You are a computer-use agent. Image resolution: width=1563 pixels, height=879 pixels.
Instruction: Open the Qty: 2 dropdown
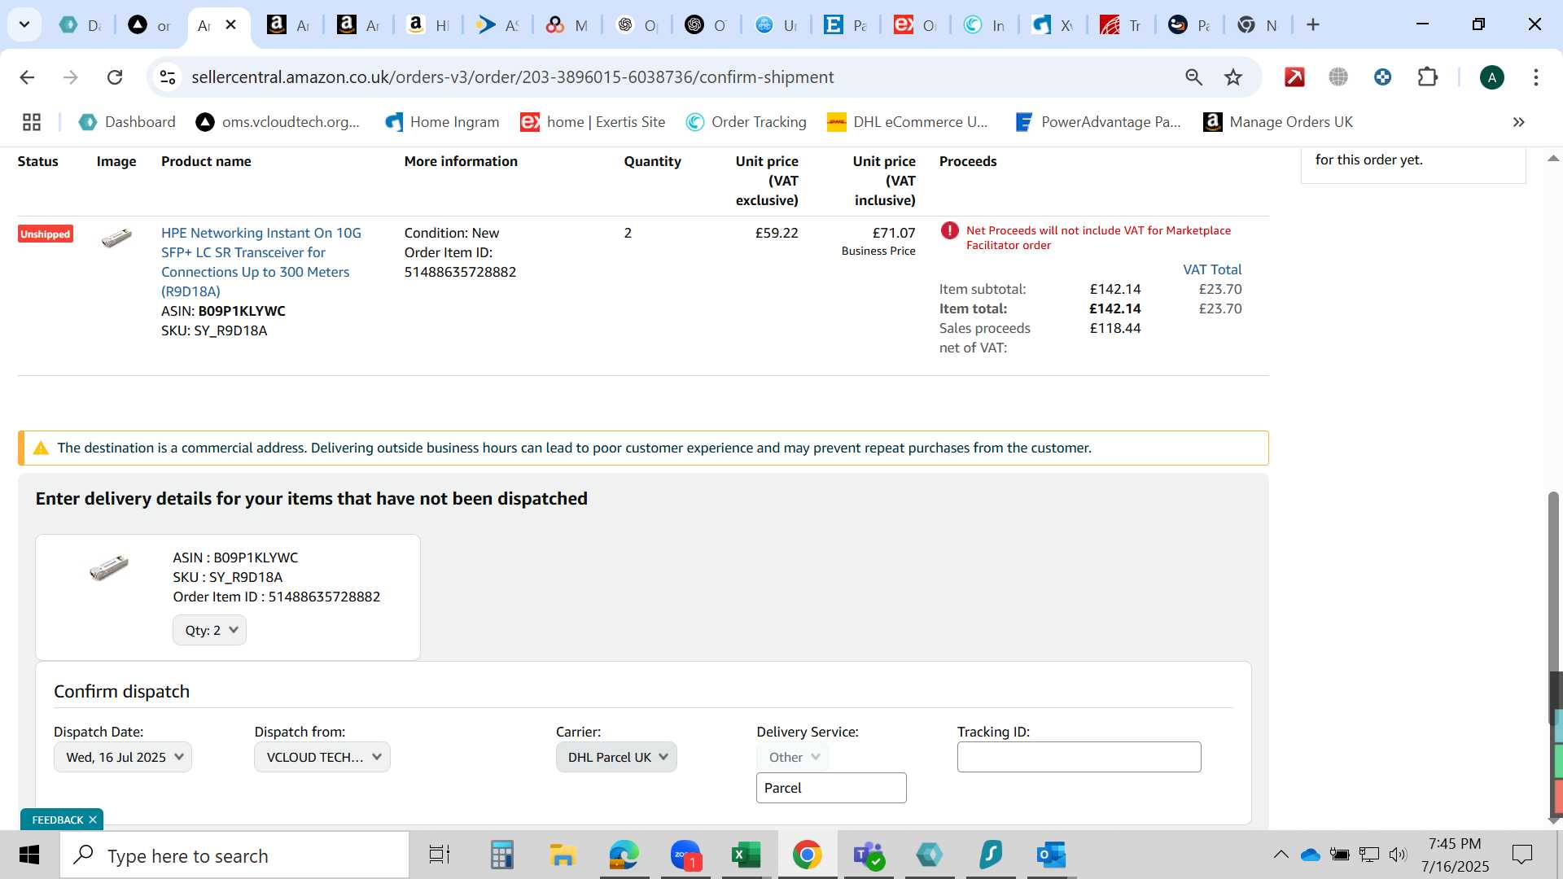coord(209,630)
